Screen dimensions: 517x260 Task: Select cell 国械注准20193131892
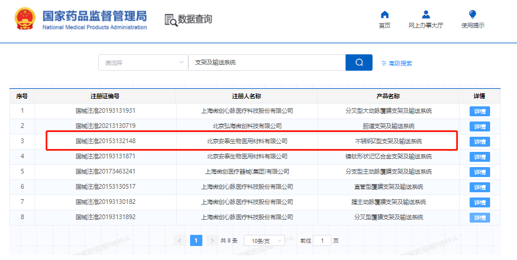coord(105,217)
